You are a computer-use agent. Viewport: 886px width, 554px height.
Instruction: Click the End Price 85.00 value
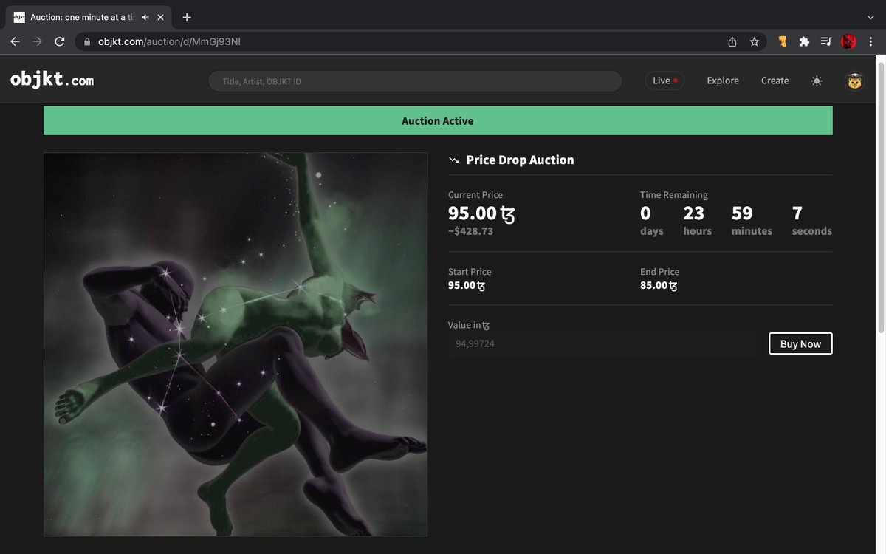659,285
